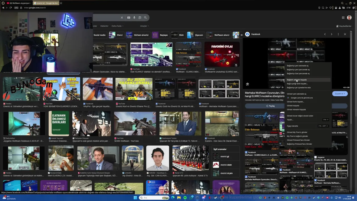Filter by Silah chip
357x201 pixels.
click(178, 35)
